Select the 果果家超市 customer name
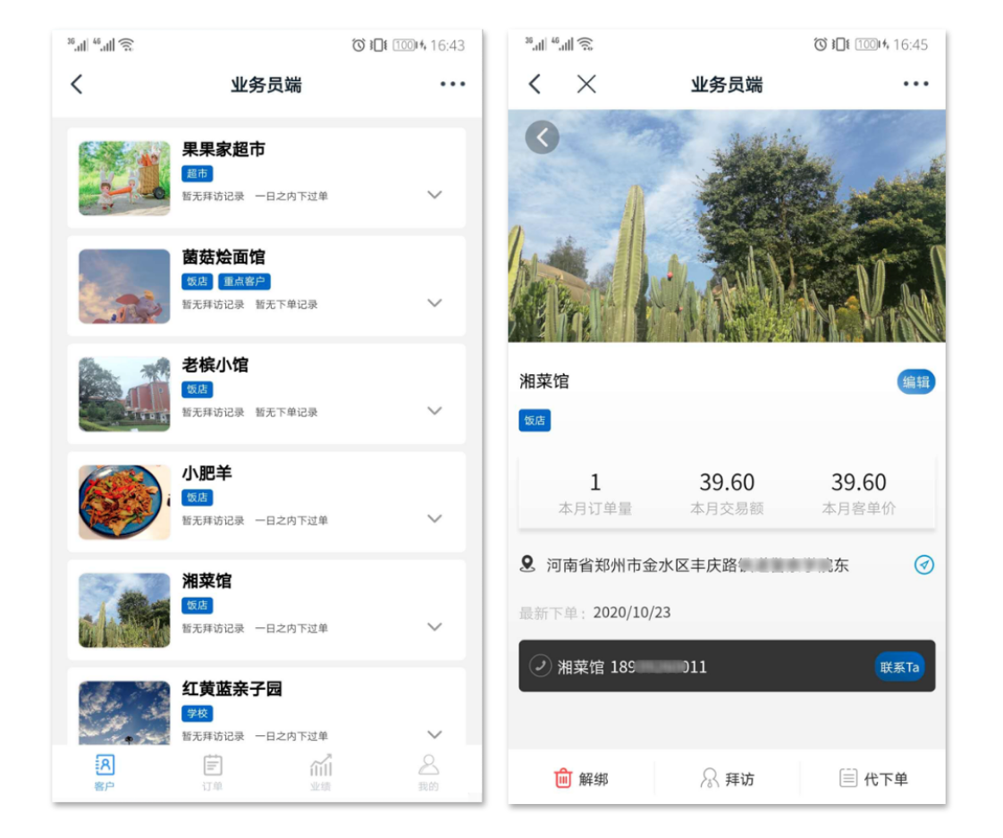Viewport: 1003px width, 838px height. point(223,149)
